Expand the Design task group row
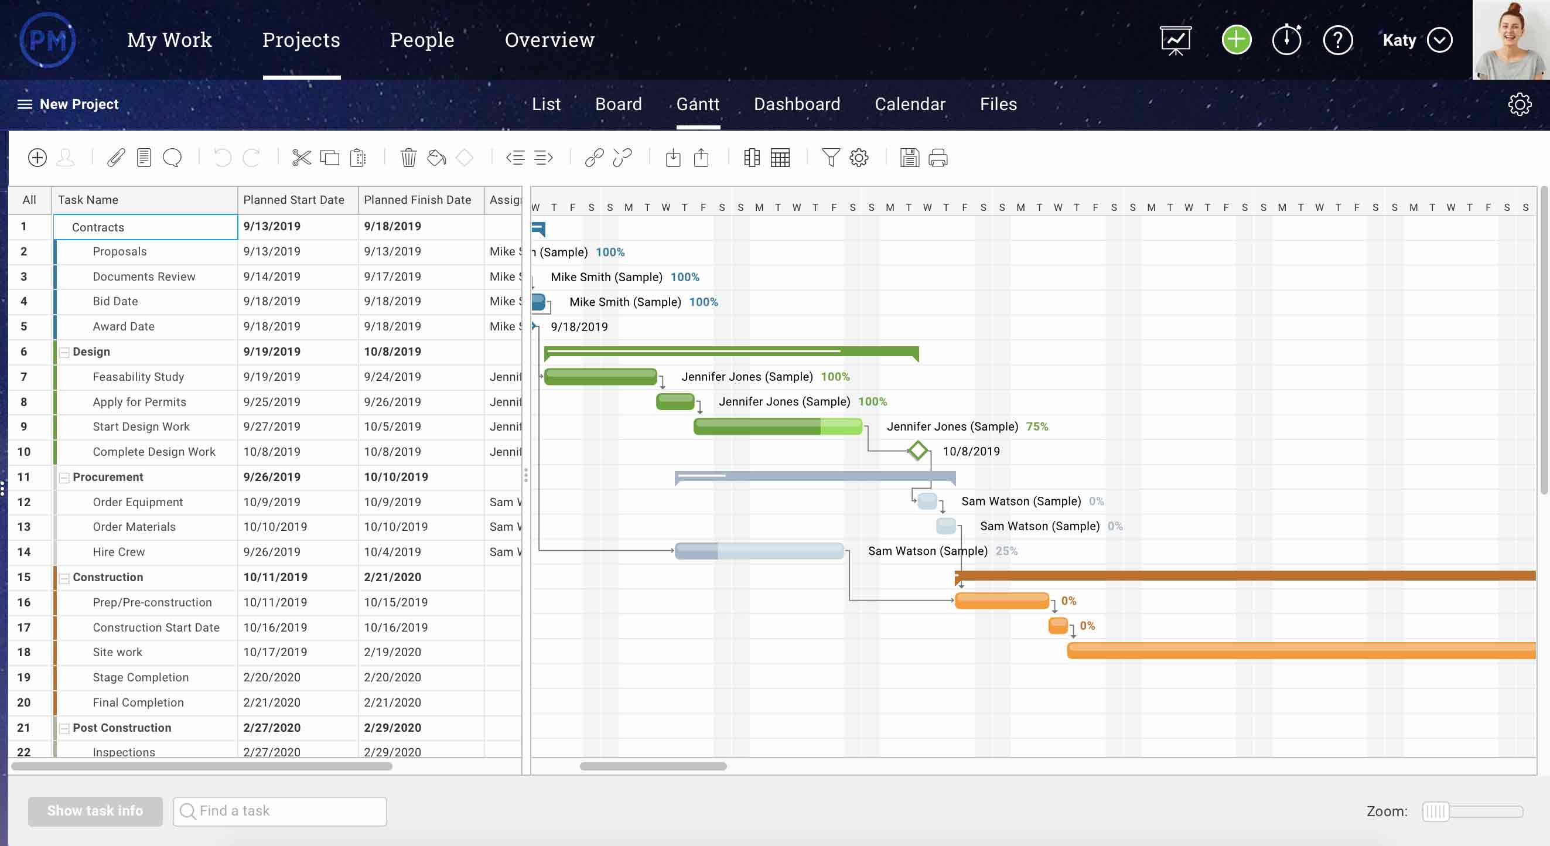1550x846 pixels. (64, 351)
